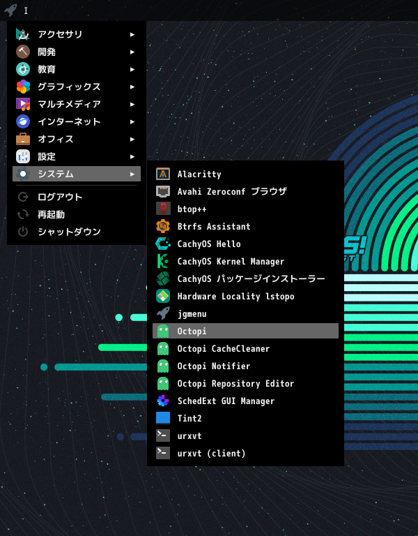Click the SchedExt GUI Manager icon

(x=163, y=401)
